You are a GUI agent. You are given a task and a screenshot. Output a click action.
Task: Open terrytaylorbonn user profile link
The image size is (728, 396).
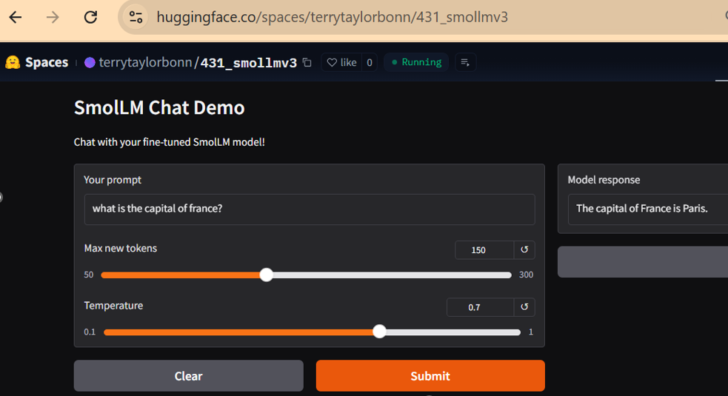click(x=145, y=62)
